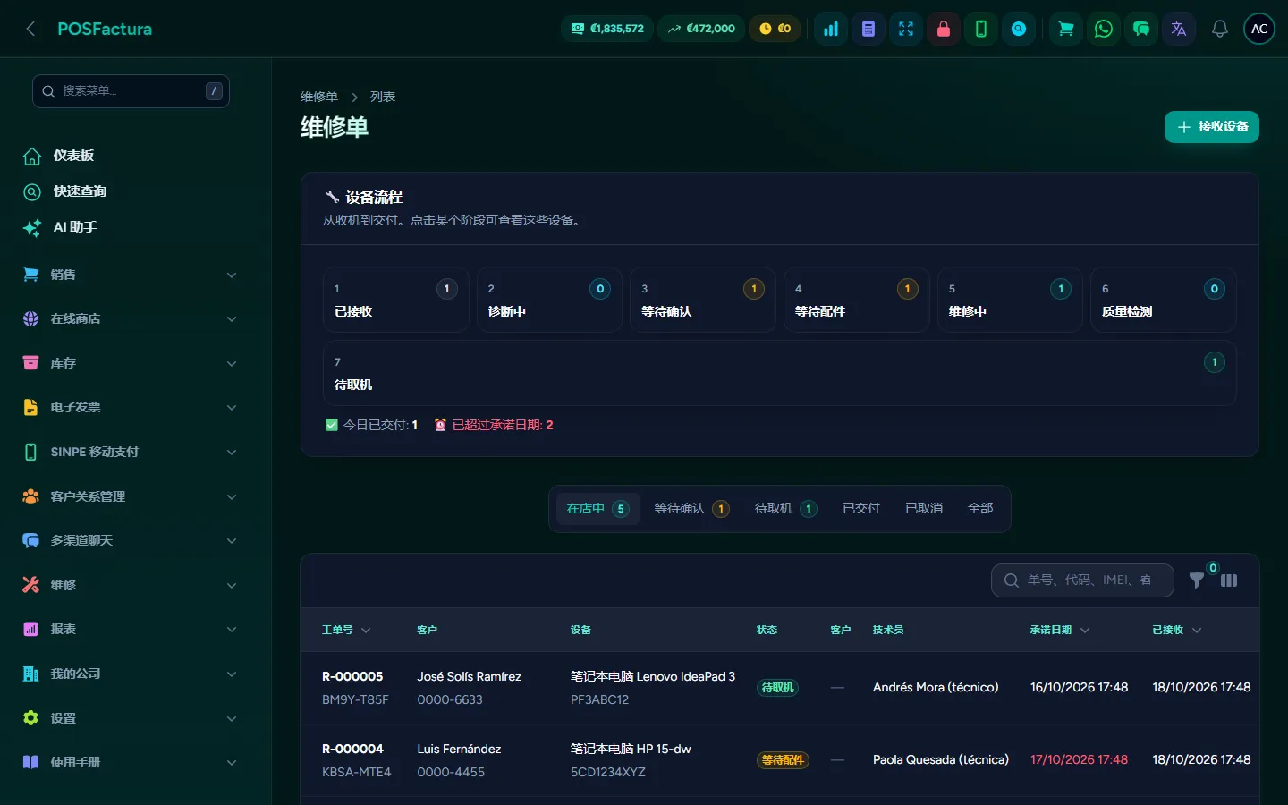Focus the table search field 单号、代码、IMEI
This screenshot has height=805, width=1288.
click(1082, 580)
